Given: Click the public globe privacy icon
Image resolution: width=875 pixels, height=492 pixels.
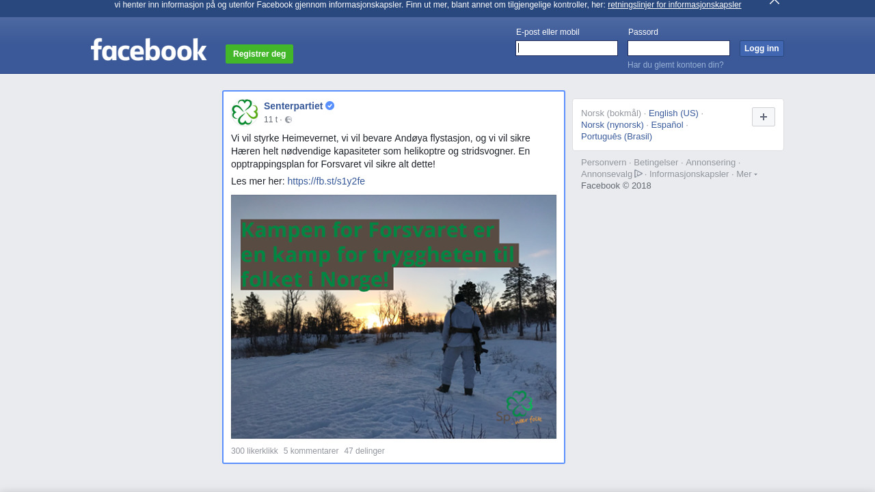Looking at the screenshot, I should pos(288,120).
